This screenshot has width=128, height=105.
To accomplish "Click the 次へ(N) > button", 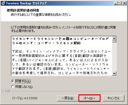I will pyautogui.click(x=89, y=98).
